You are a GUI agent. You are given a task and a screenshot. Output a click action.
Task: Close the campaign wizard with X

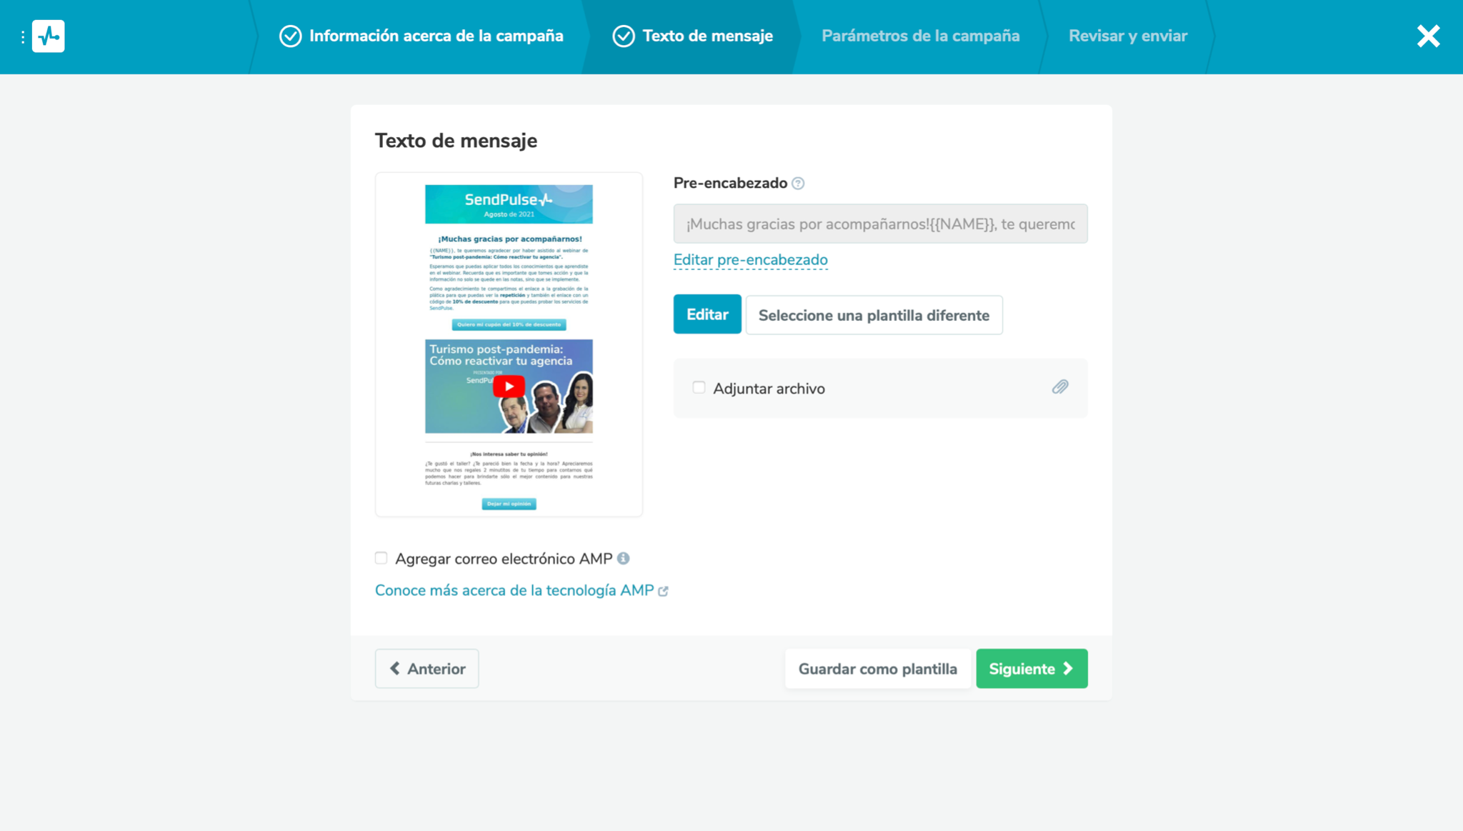pos(1428,36)
